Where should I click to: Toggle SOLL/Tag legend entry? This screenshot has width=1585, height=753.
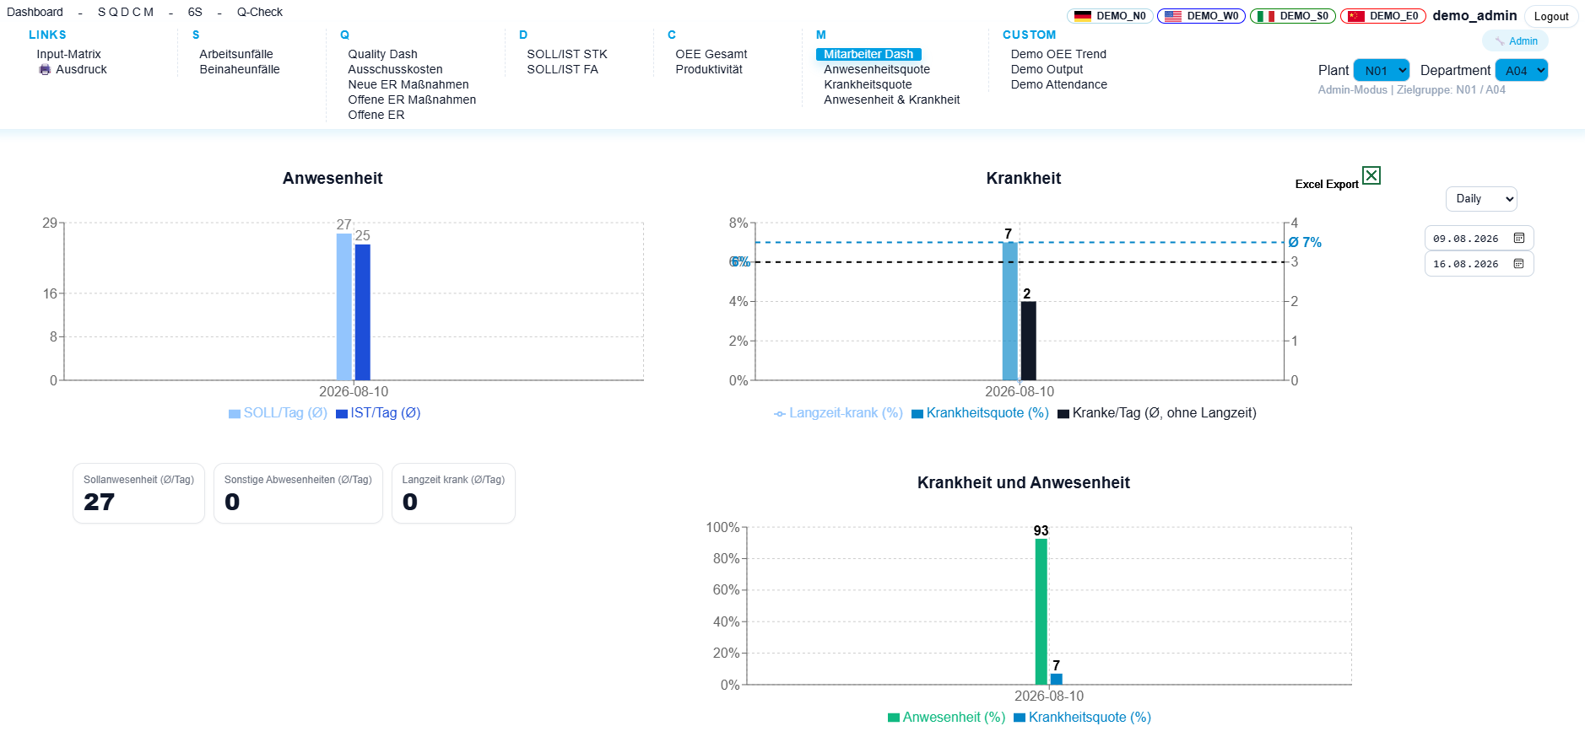(x=278, y=413)
